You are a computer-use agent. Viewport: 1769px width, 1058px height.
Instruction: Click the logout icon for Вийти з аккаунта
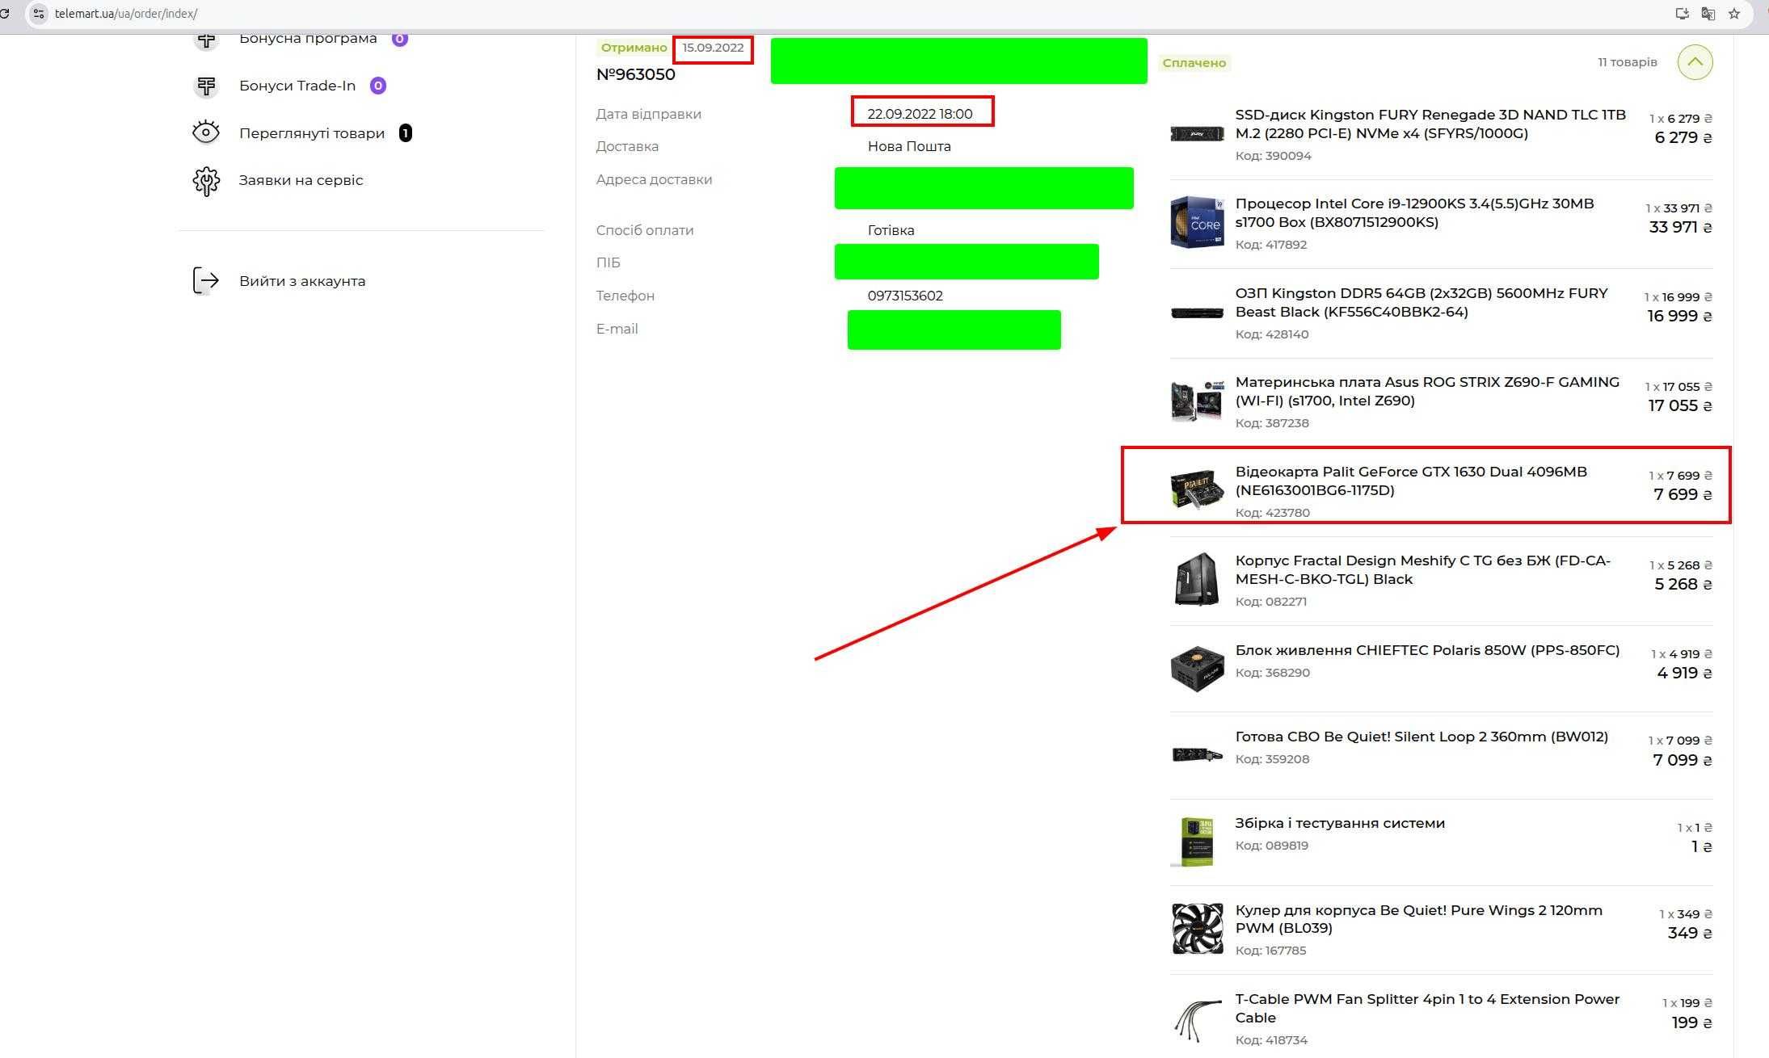(x=206, y=281)
